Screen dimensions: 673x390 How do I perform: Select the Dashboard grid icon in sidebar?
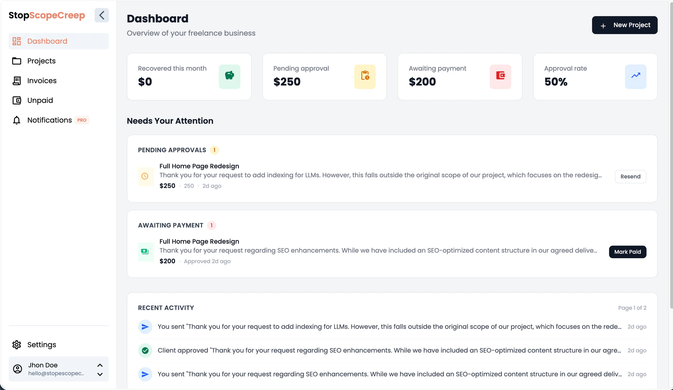tap(17, 41)
